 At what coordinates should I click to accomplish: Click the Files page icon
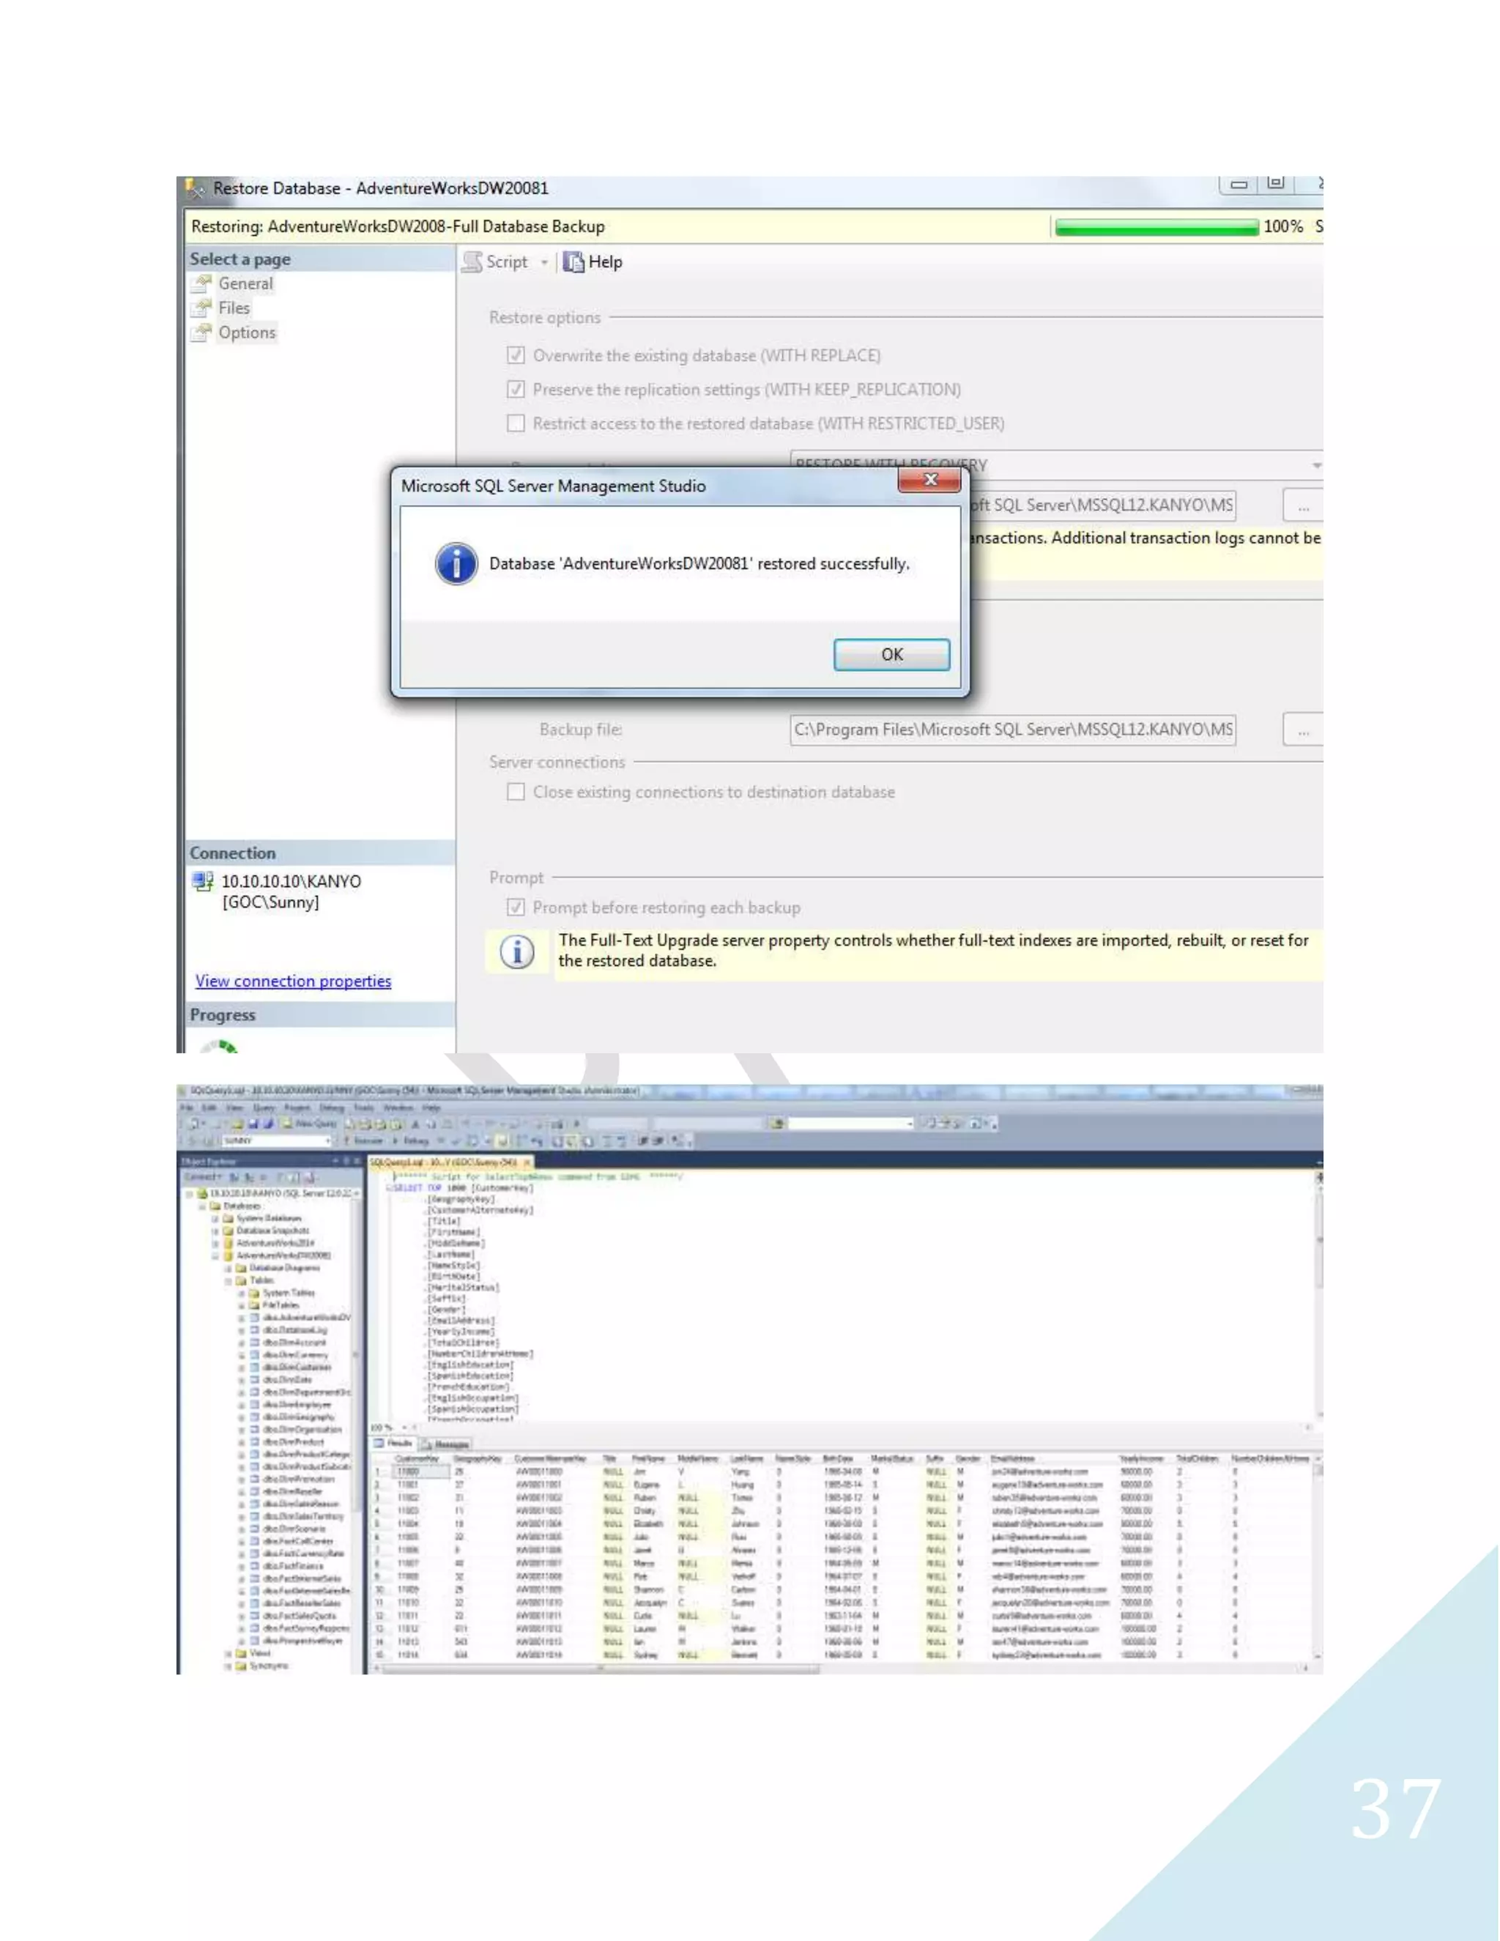tap(201, 308)
